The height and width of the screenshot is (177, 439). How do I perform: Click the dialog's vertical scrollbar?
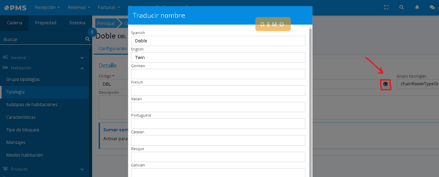[310, 102]
